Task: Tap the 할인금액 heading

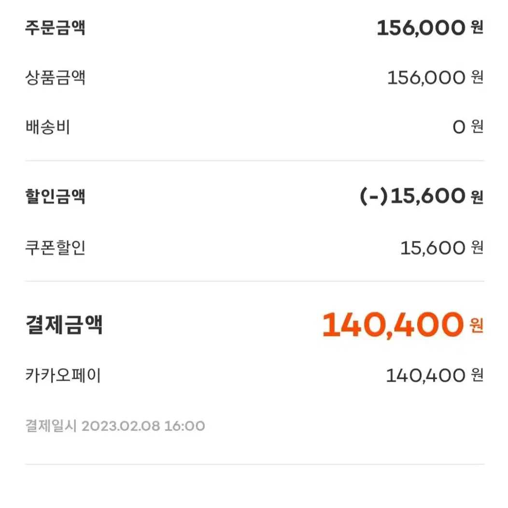Action: click(55, 197)
